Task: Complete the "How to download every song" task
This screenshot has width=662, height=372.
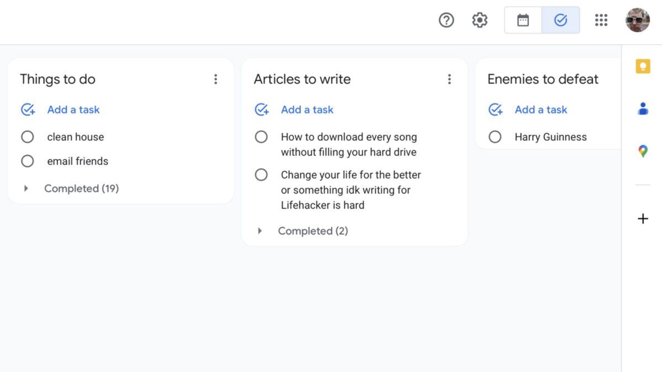Action: click(261, 137)
